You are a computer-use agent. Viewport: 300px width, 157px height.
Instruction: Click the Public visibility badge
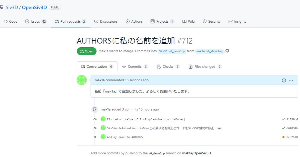(x=55, y=7)
